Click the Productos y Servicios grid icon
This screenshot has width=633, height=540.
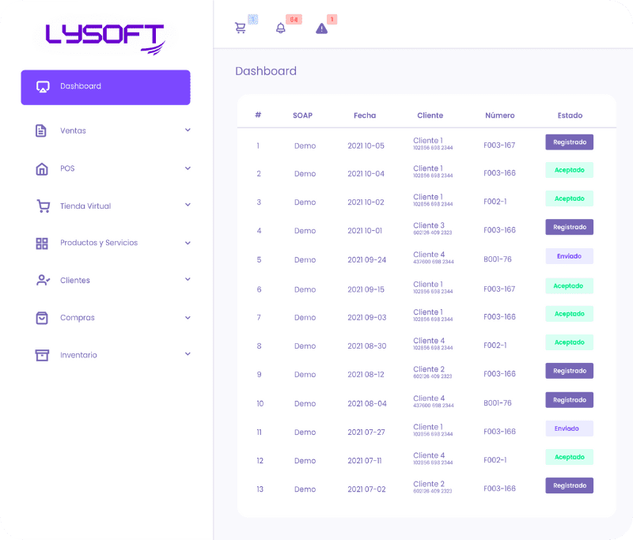[x=42, y=243]
